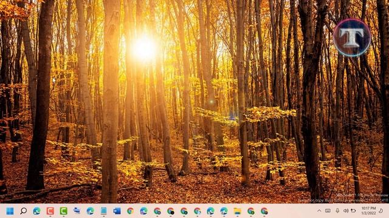Open the Notepad app on taskbar
389x218 pixels.
click(104, 211)
